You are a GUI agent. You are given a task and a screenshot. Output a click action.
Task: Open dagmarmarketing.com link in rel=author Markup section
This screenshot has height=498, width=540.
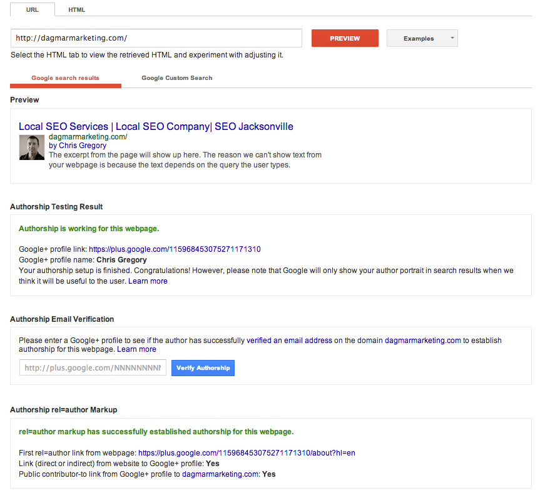[x=220, y=474]
